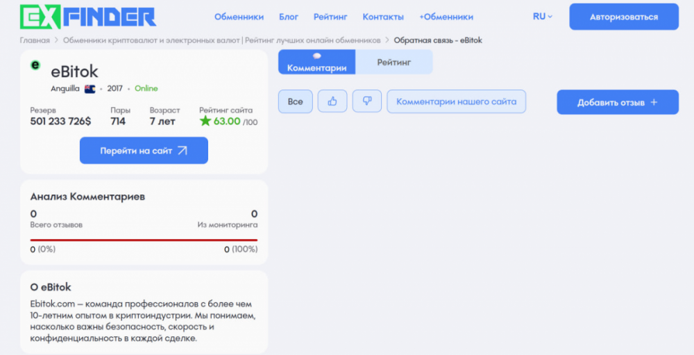Click the Авторизоваться button
The height and width of the screenshot is (355, 694).
tap(624, 17)
